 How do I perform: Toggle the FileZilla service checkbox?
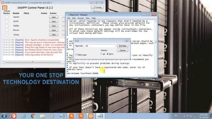tap(7, 26)
